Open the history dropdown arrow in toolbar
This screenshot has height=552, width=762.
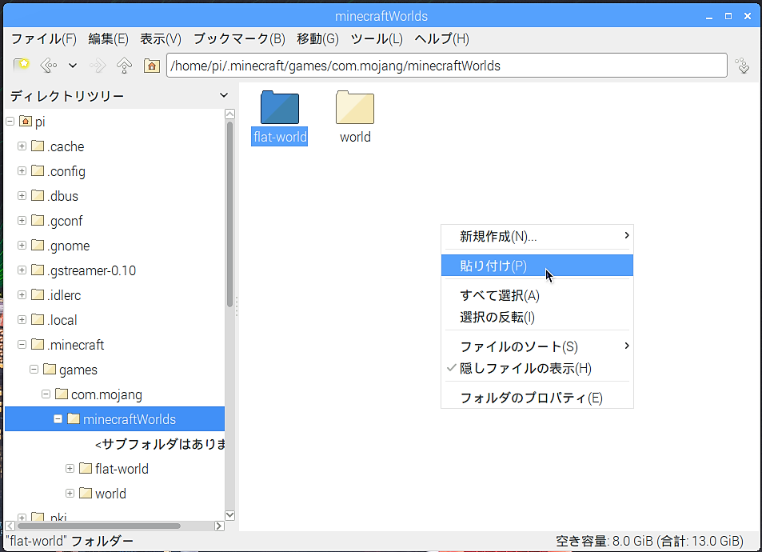[x=73, y=65]
